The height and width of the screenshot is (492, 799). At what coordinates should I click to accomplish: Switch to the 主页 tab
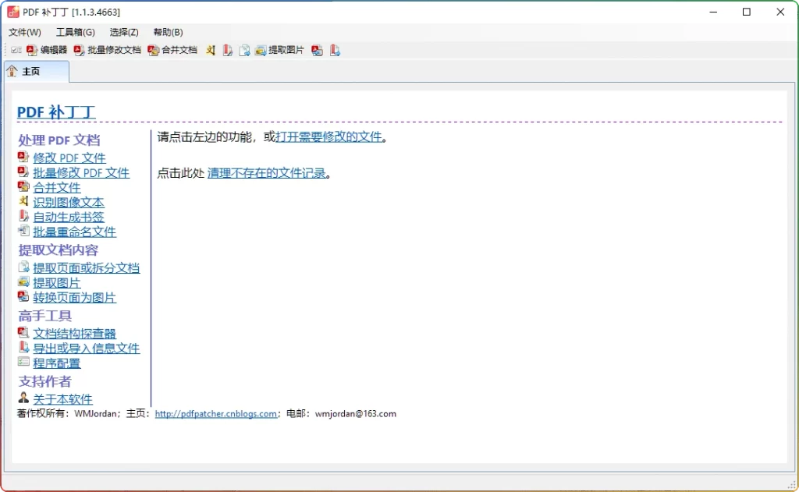(35, 70)
